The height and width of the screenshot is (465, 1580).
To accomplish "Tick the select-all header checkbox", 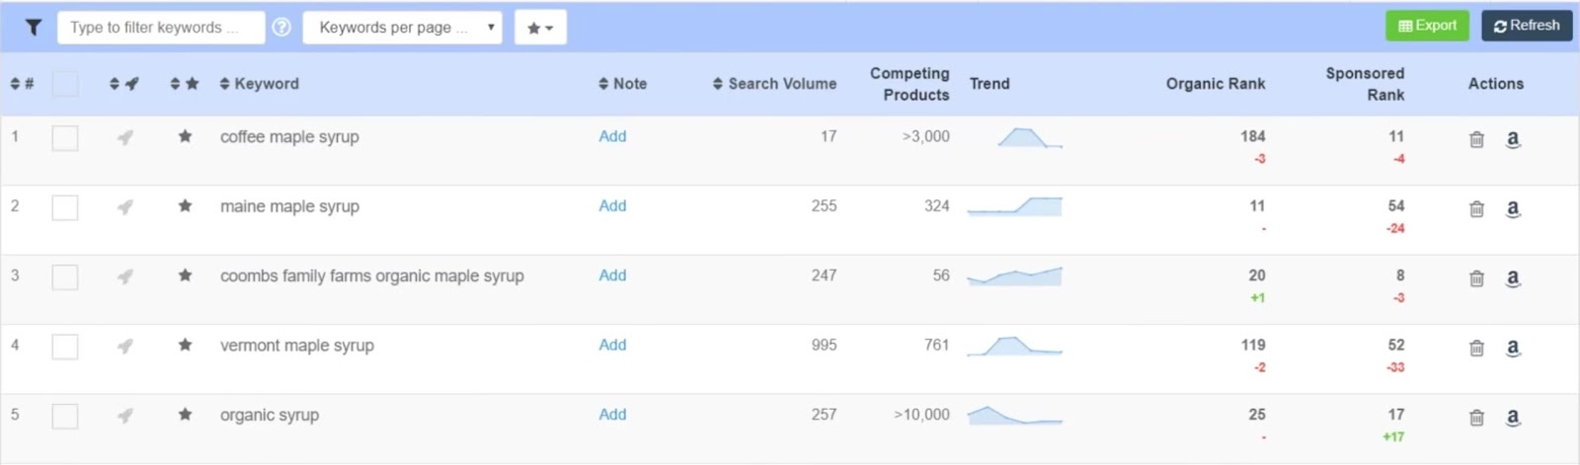I will (x=65, y=84).
